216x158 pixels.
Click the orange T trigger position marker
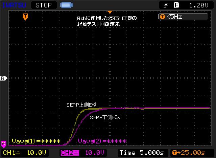point(25,17)
